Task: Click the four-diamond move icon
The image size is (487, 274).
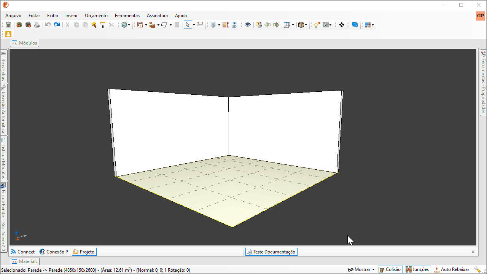Action: pos(342,25)
